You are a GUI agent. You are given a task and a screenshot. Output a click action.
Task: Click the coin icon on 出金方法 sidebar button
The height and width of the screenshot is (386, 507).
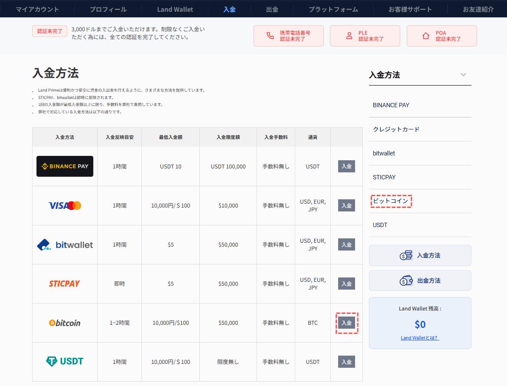pyautogui.click(x=405, y=280)
